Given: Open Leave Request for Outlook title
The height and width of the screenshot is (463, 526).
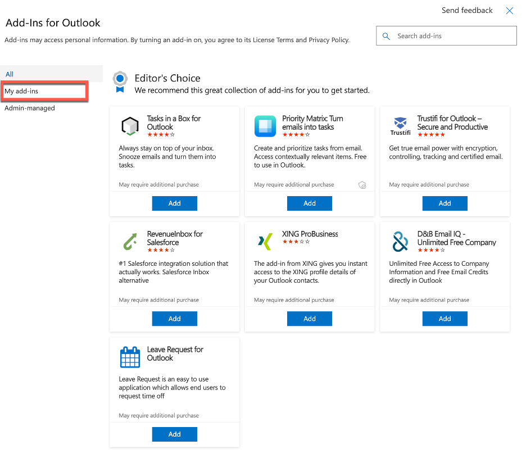Looking at the screenshot, I should coord(175,353).
